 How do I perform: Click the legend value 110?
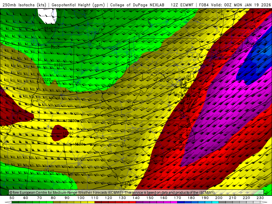pos(95,198)
